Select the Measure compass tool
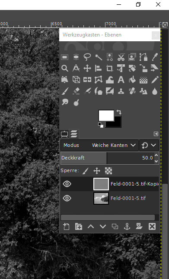Image resolution: width=169 pixels, height=279 pixels. point(76,68)
